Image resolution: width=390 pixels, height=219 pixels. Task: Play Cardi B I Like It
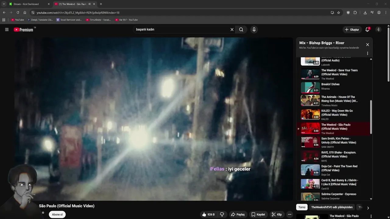334,184
